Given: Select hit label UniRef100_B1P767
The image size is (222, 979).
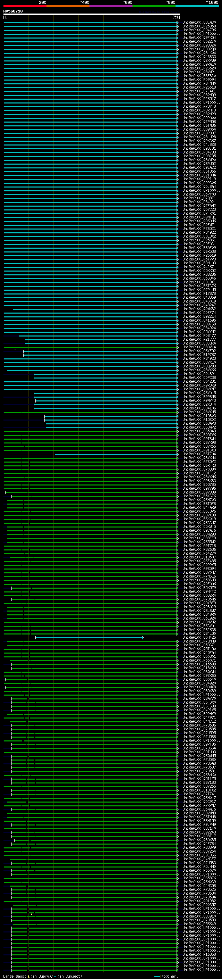Looking at the screenshot, I should coord(199,355).
